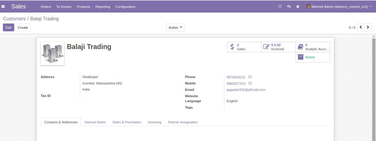Screen dimensions: 376x141
Task: Open the 0 Analytic Accounts stat button
Action: coord(313,47)
